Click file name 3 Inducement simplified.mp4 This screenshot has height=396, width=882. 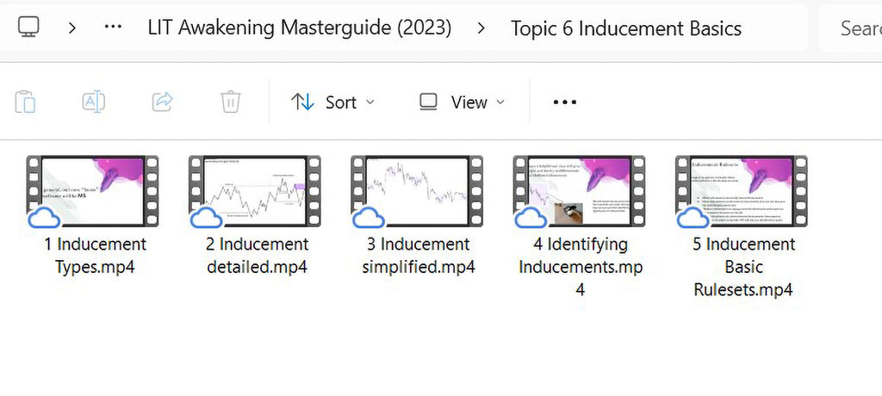(419, 256)
